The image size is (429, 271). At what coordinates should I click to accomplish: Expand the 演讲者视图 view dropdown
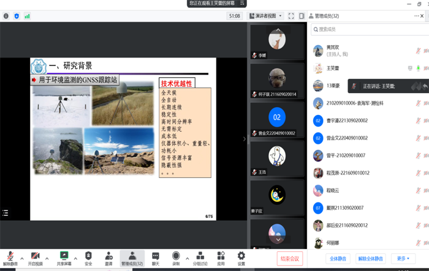pyautogui.click(x=266, y=16)
